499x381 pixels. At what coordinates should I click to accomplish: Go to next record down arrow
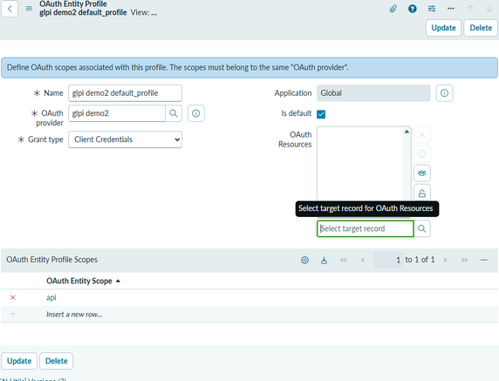pos(489,9)
